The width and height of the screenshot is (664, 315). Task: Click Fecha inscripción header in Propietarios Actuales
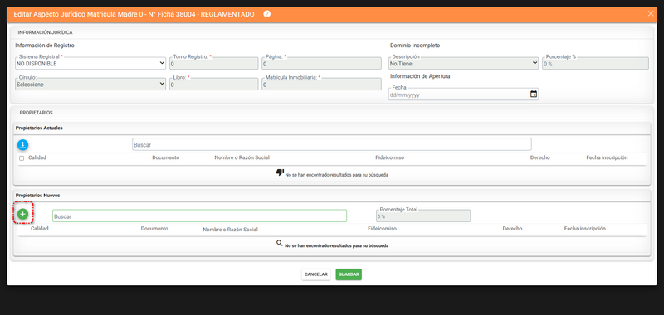607,157
